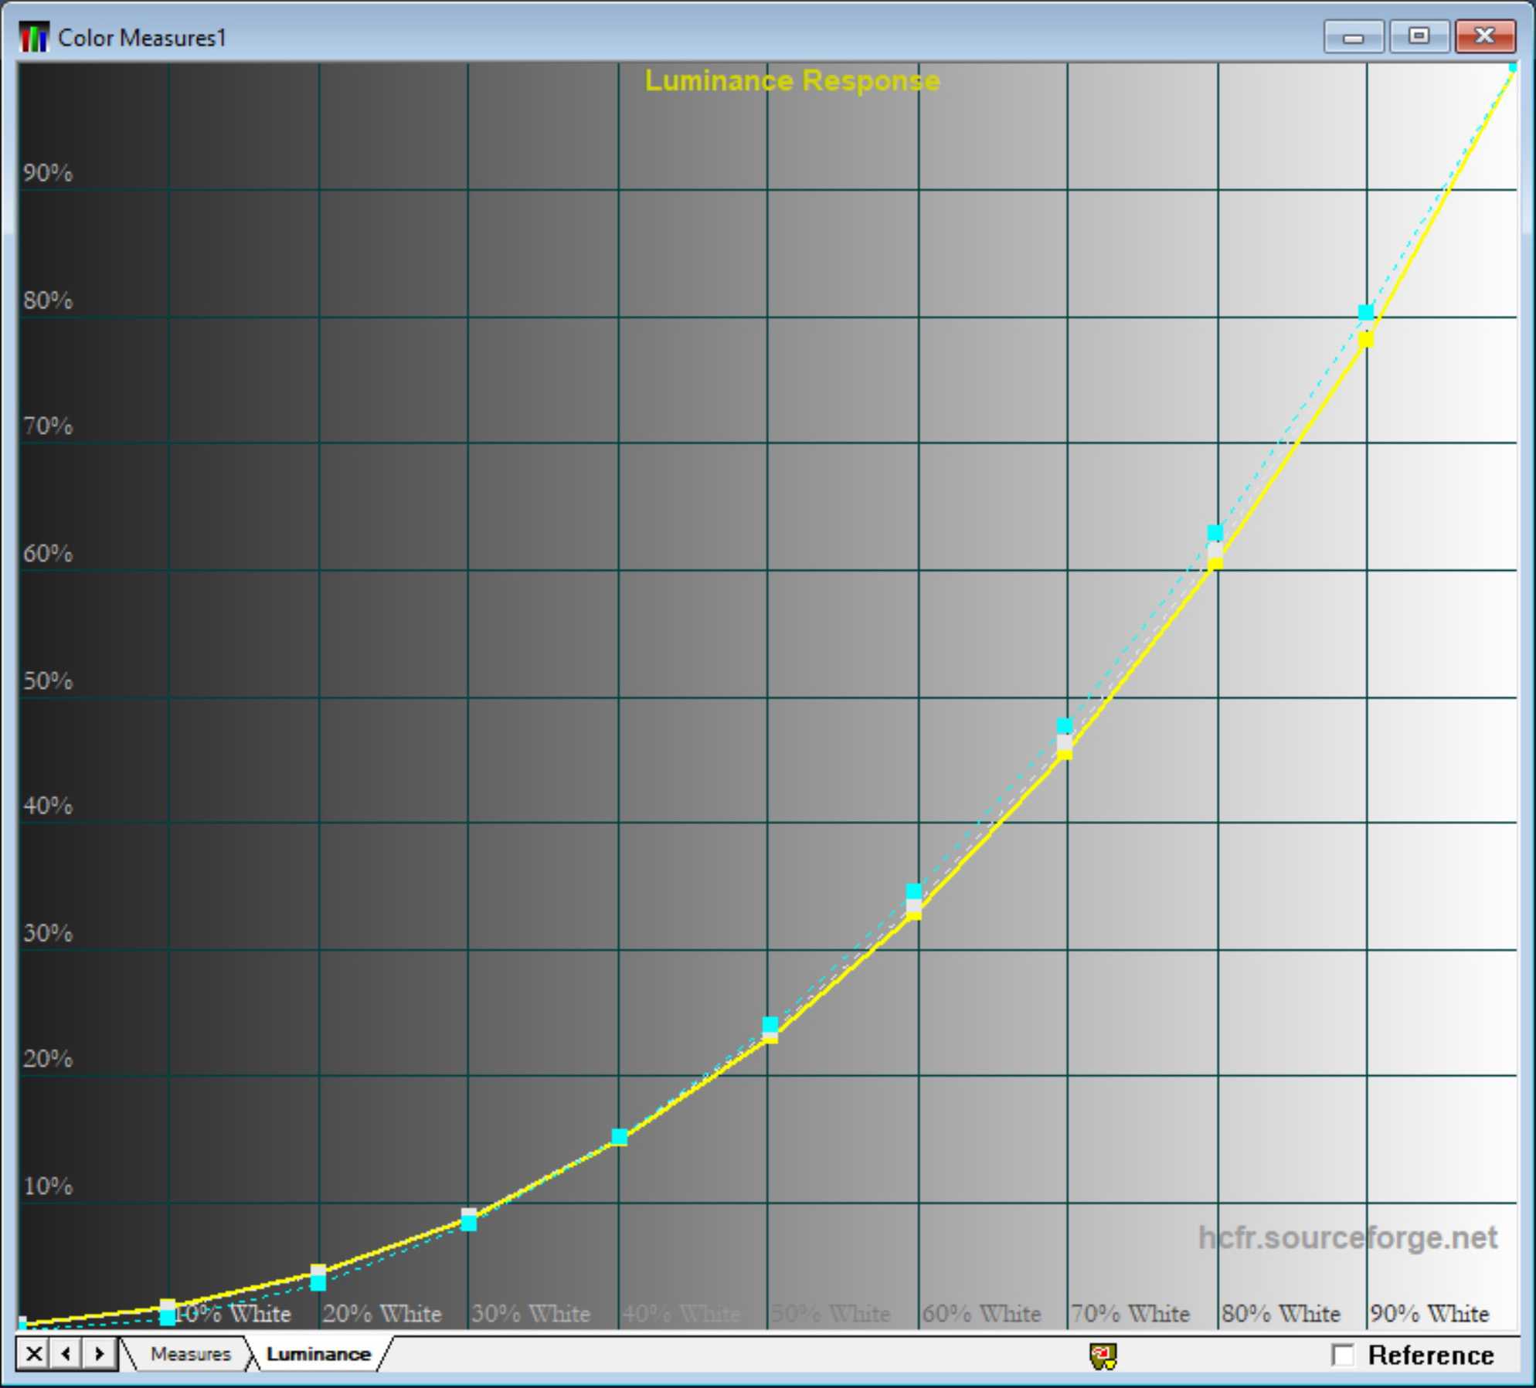Minimize the Color Measures1 window

(x=1353, y=37)
